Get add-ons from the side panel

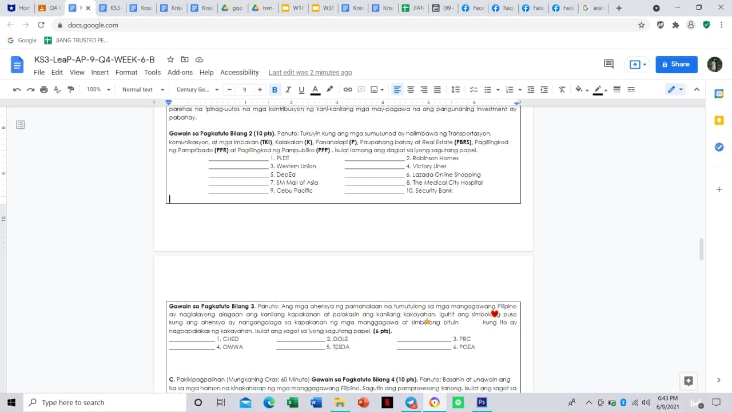(x=719, y=189)
